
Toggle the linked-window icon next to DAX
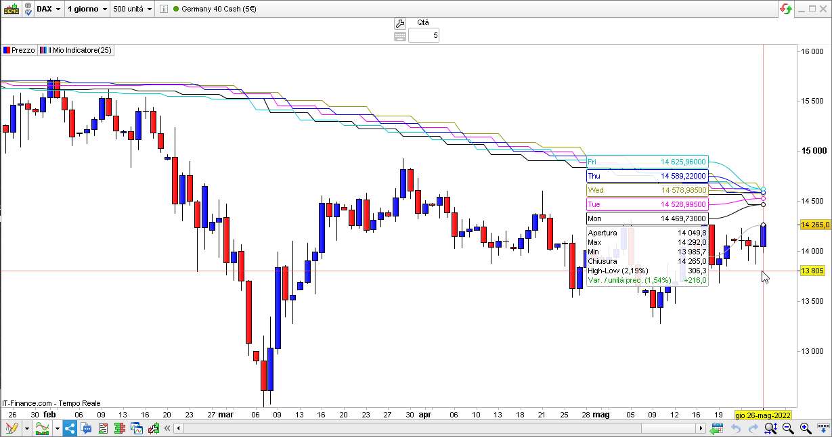pyautogui.click(x=27, y=9)
